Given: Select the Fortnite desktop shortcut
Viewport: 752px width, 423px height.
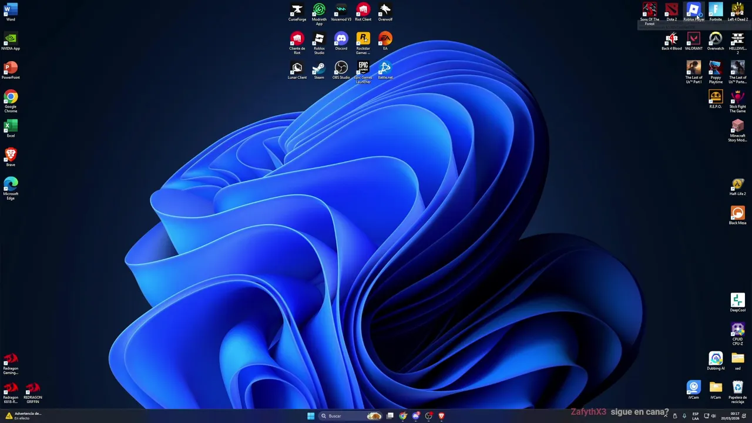Looking at the screenshot, I should click(716, 12).
